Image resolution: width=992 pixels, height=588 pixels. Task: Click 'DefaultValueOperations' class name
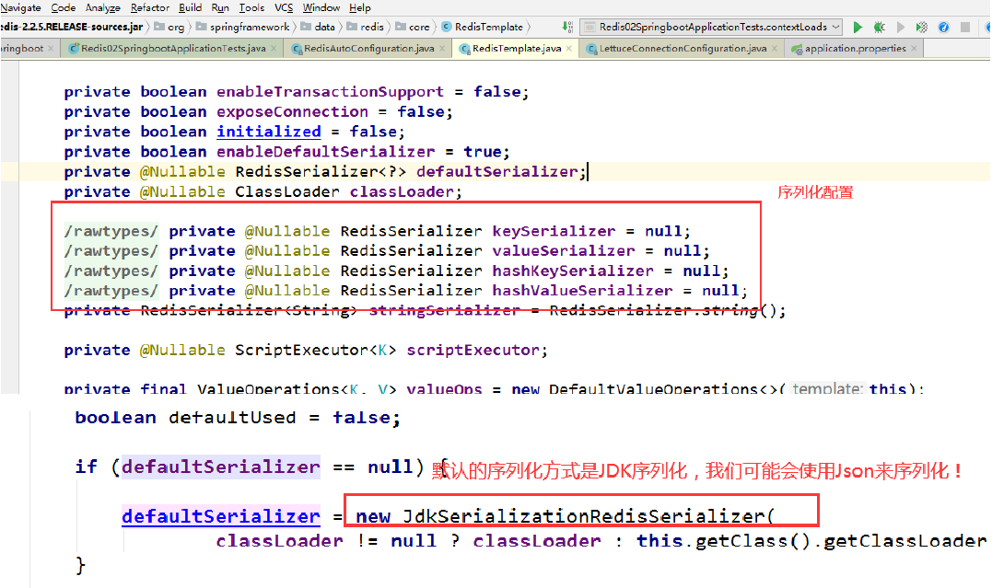point(654,389)
